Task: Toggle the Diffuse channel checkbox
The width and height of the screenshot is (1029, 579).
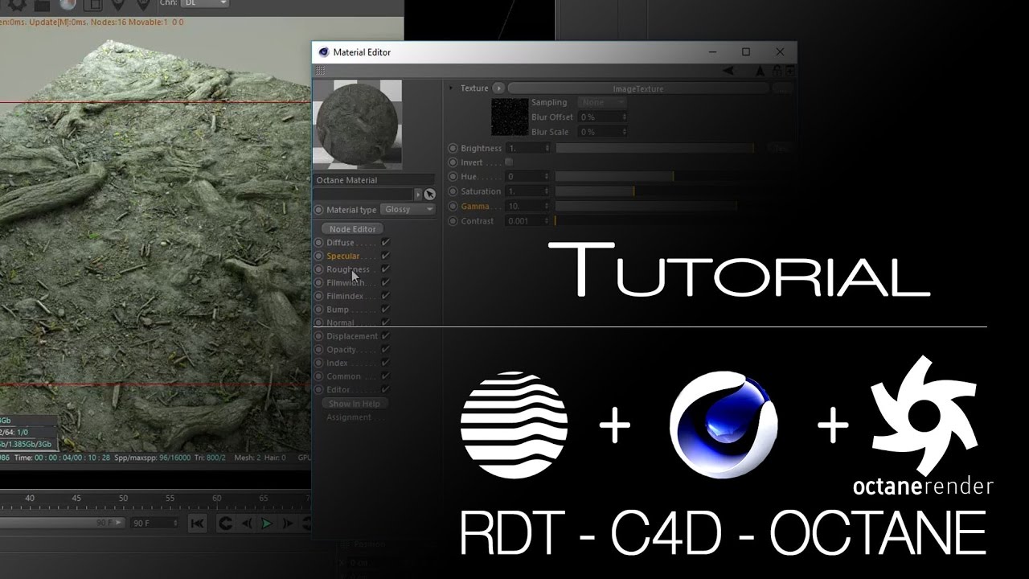Action: (385, 242)
